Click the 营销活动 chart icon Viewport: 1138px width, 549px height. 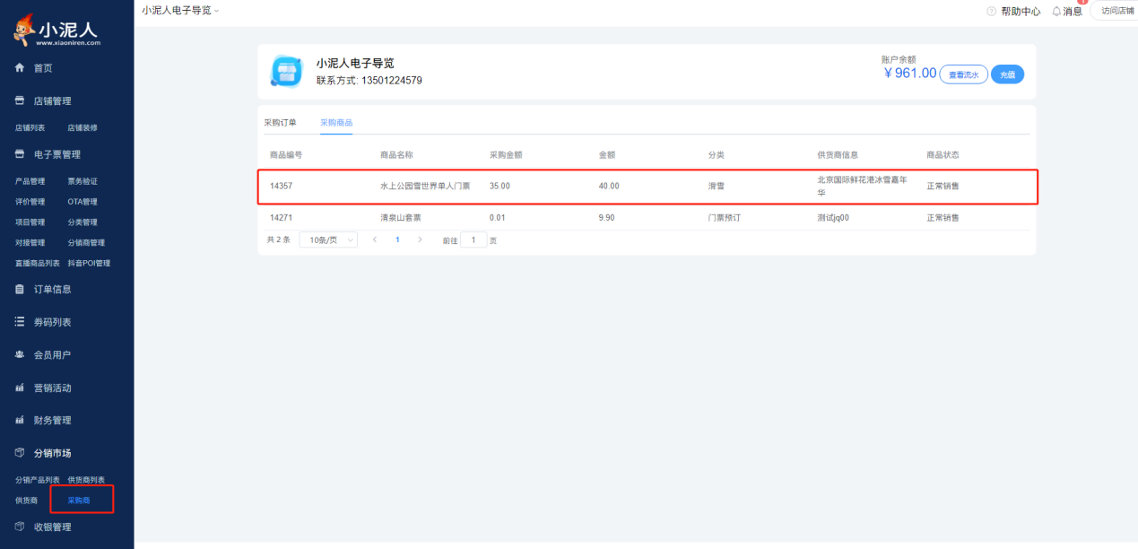pos(20,388)
